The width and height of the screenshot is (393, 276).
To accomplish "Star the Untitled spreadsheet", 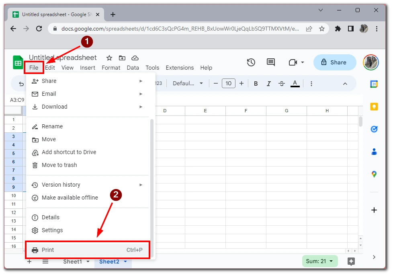I will tap(109, 58).
